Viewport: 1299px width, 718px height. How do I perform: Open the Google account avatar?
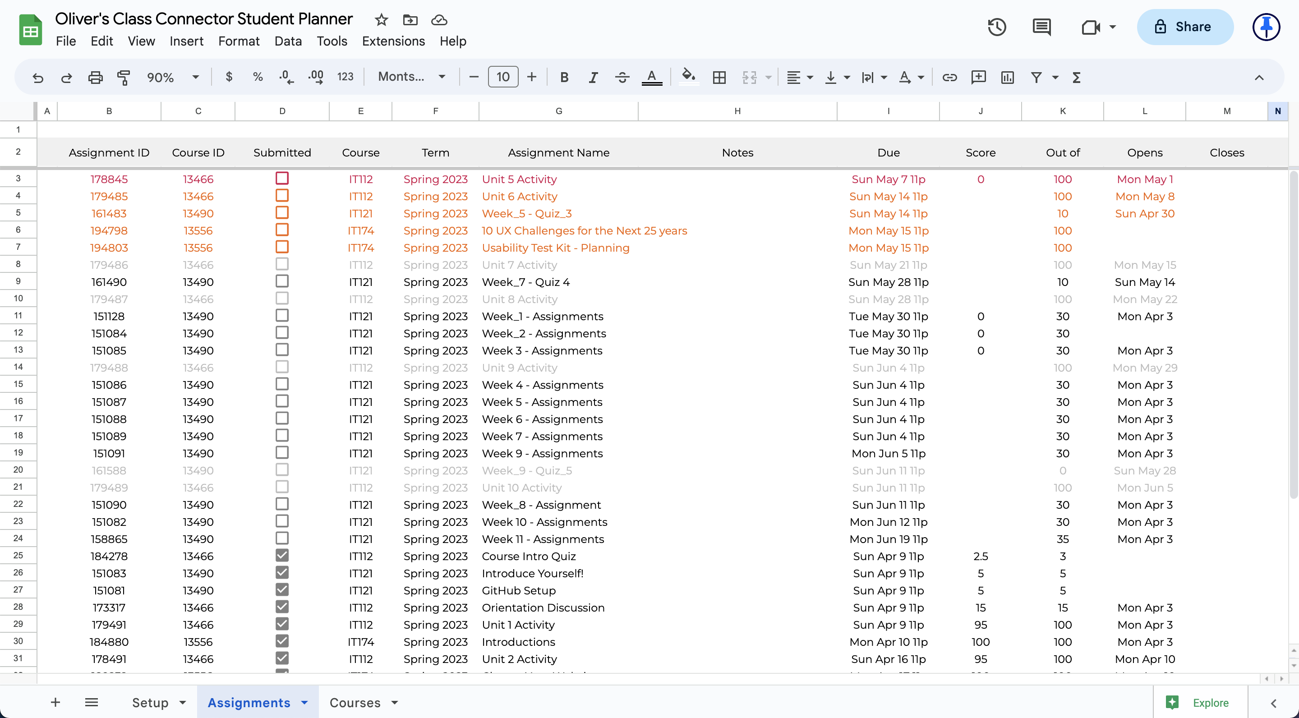pos(1266,27)
